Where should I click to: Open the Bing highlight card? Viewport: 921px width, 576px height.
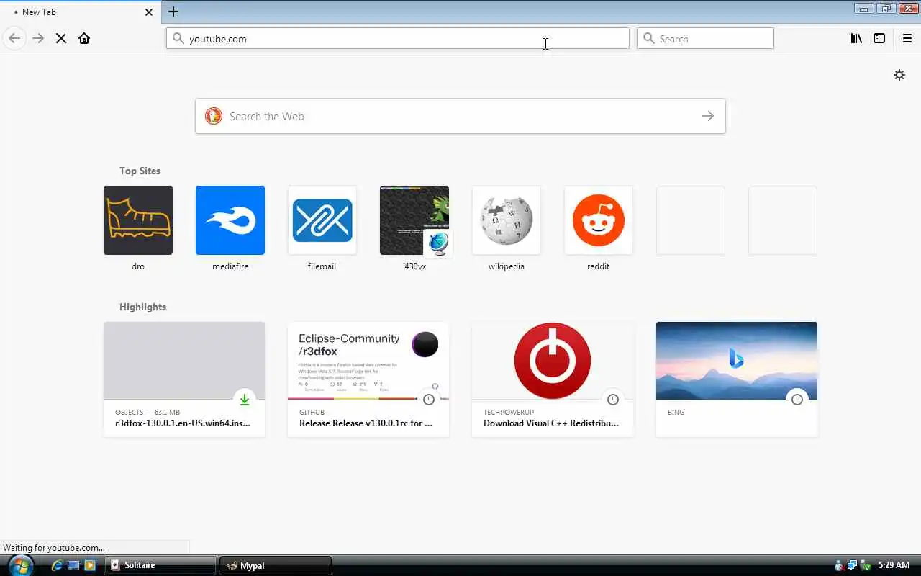(x=737, y=379)
